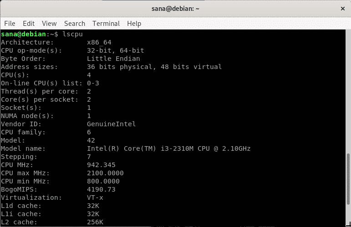Open the Edit menu
The image size is (351, 227).
point(29,24)
